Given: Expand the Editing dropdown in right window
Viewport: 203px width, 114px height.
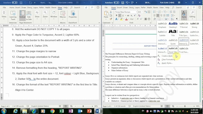Looking at the screenshot, I should (192, 15).
